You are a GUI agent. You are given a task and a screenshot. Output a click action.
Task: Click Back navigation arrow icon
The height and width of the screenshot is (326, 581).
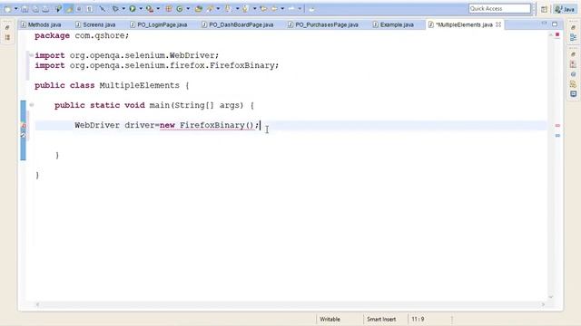[274, 8]
